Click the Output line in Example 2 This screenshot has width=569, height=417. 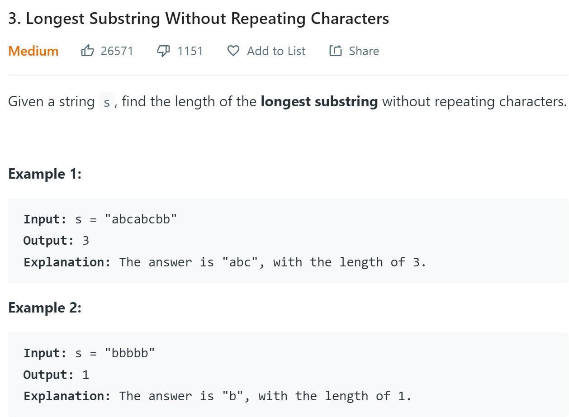(x=57, y=375)
